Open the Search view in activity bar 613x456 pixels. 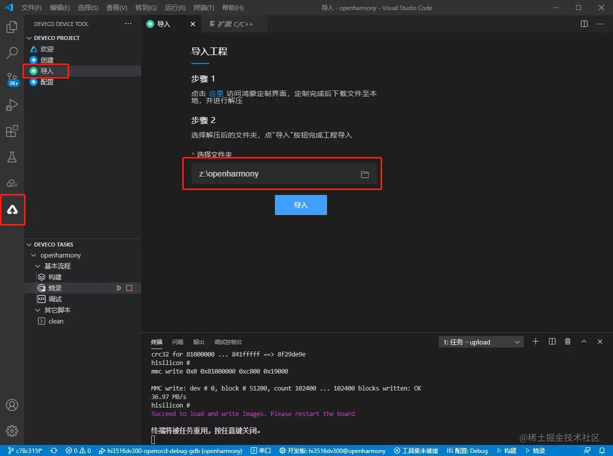12,52
